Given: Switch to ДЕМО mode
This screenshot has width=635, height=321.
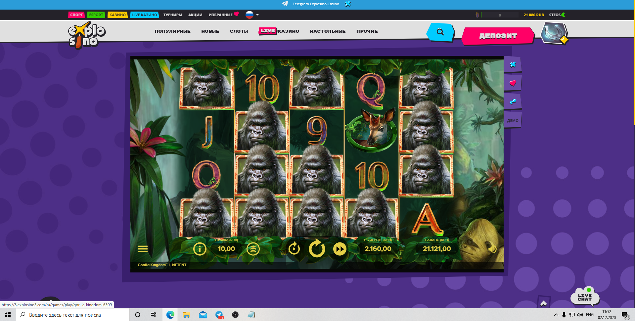Looking at the screenshot, I should 513,121.
